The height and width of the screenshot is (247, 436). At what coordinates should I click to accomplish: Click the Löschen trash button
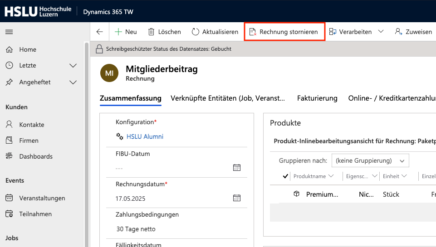(x=164, y=32)
